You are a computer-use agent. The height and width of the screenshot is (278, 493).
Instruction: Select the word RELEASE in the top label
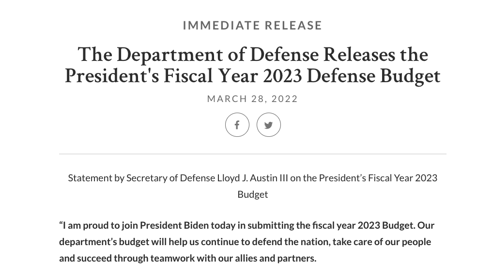click(293, 26)
